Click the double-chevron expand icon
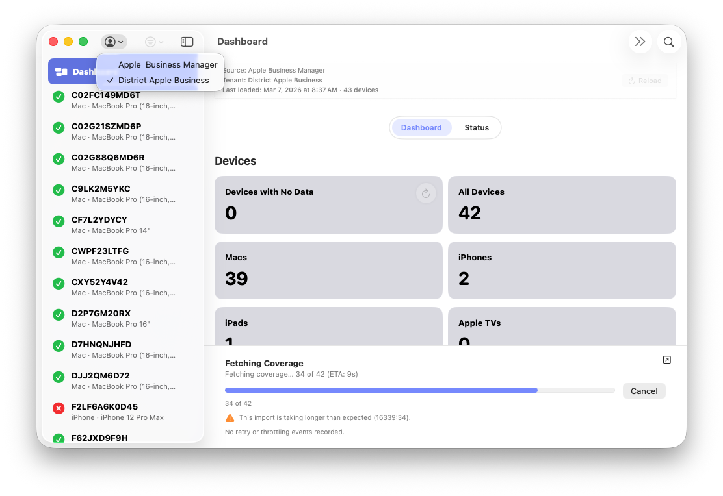Screen dimensions: 723x496 point(640,41)
